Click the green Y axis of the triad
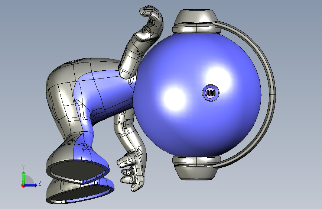The width and height of the screenshot is (322, 209). click(23, 178)
